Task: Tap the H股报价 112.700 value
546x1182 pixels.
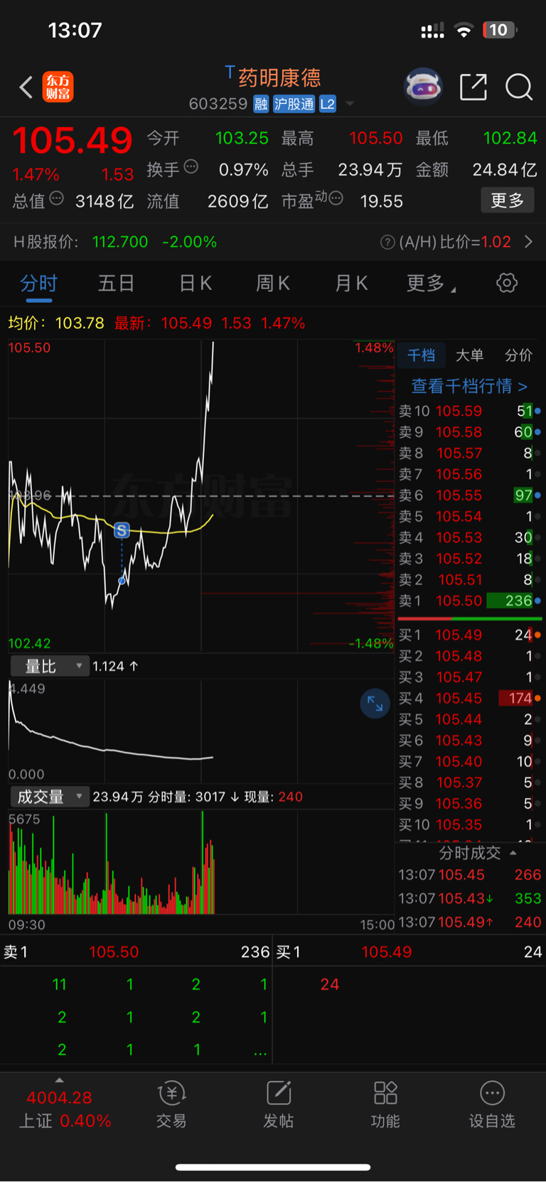Action: 120,242
